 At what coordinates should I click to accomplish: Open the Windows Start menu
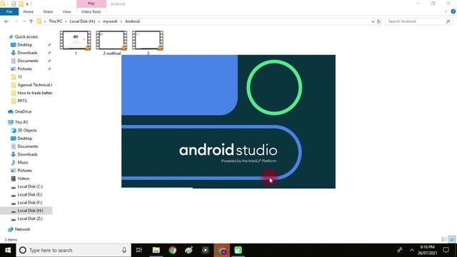click(8, 251)
